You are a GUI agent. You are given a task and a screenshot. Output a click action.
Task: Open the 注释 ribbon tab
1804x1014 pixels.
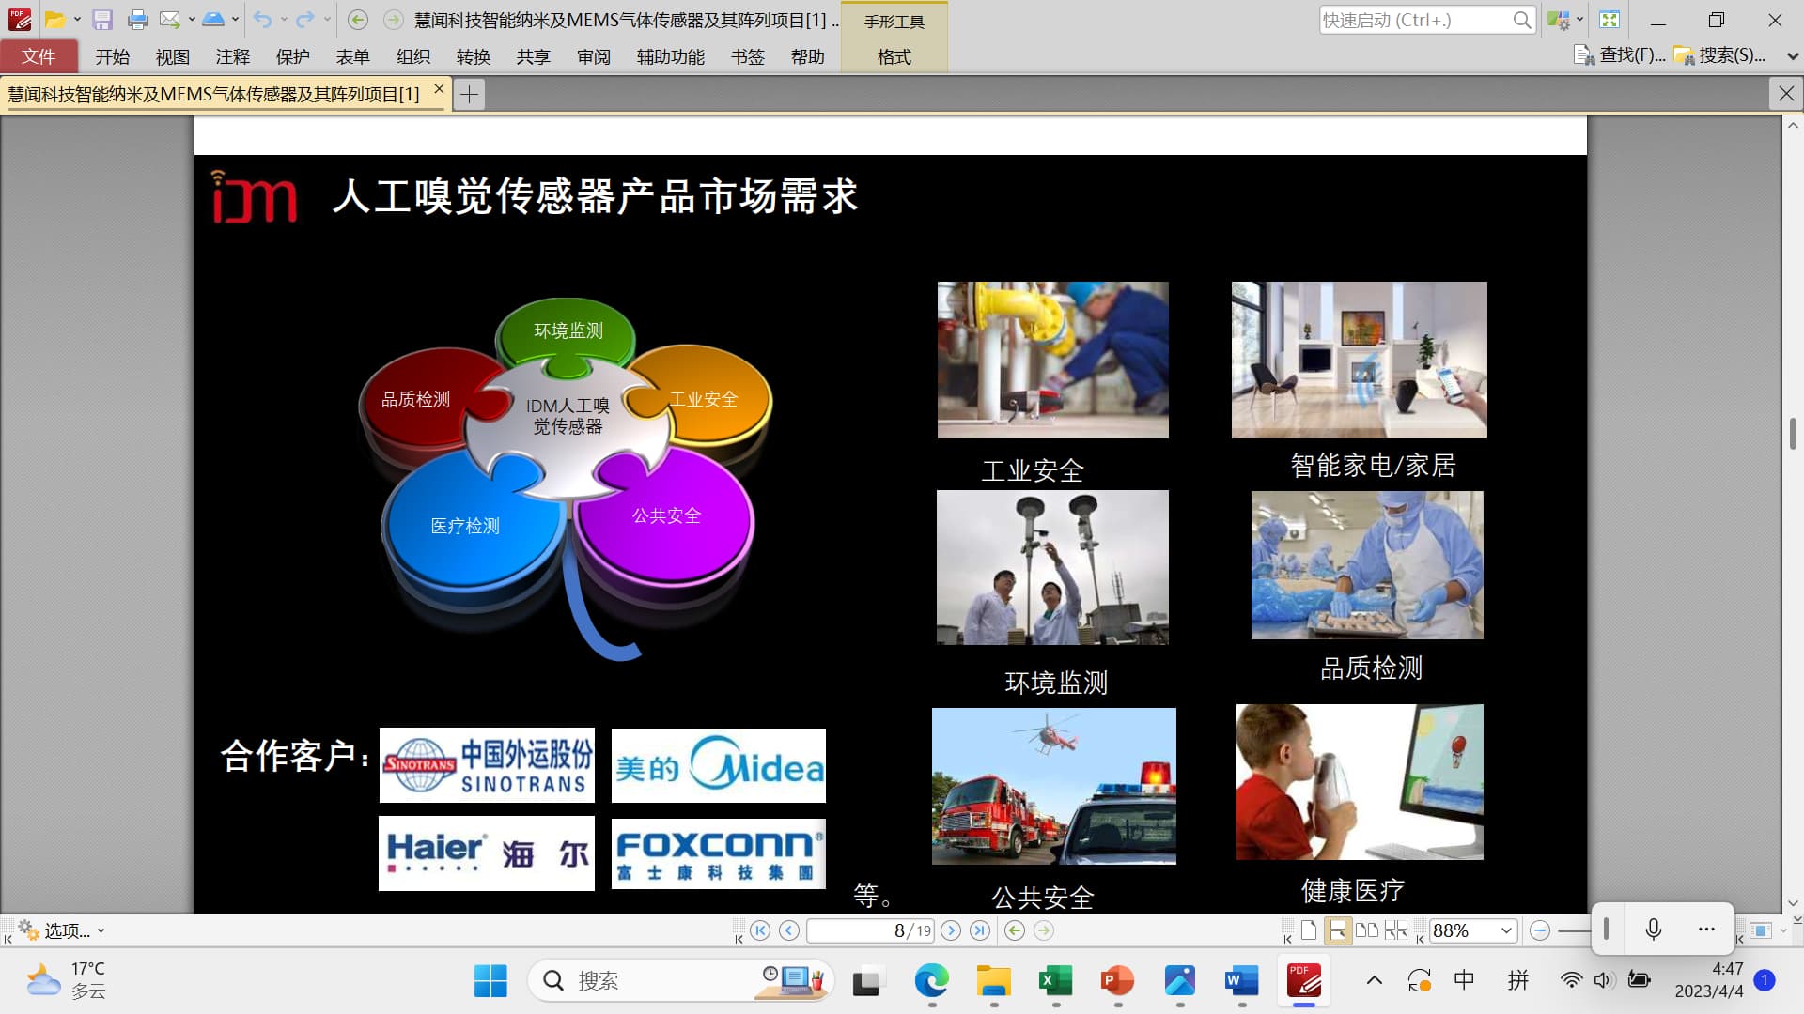[x=232, y=57]
